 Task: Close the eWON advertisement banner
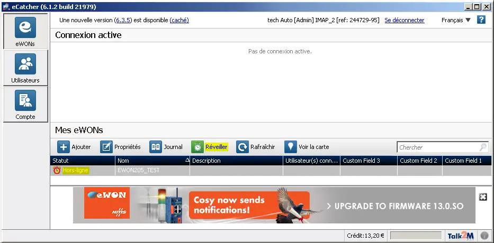(483, 197)
